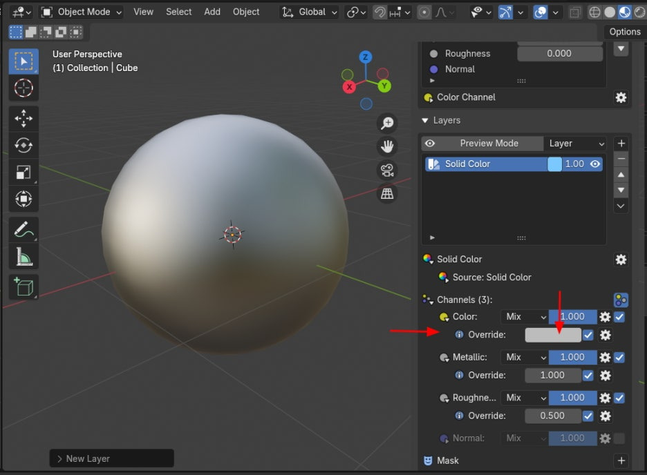This screenshot has height=475, width=647.
Task: Disable the Roughness channel checkbox
Action: point(619,398)
